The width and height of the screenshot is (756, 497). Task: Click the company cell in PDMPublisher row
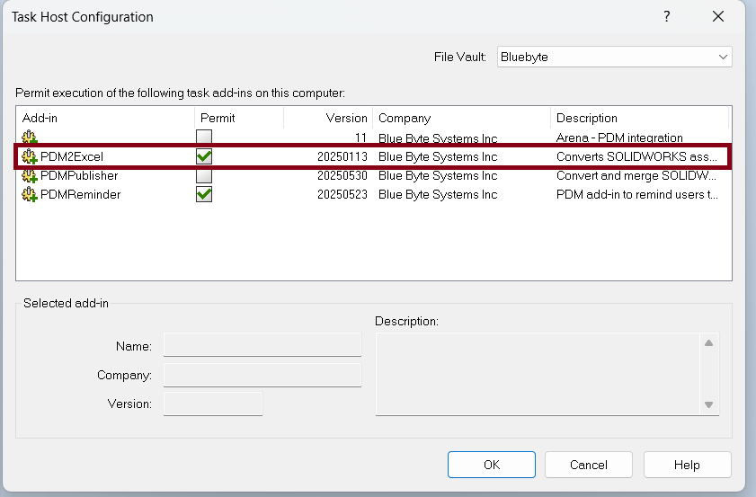[438, 175]
